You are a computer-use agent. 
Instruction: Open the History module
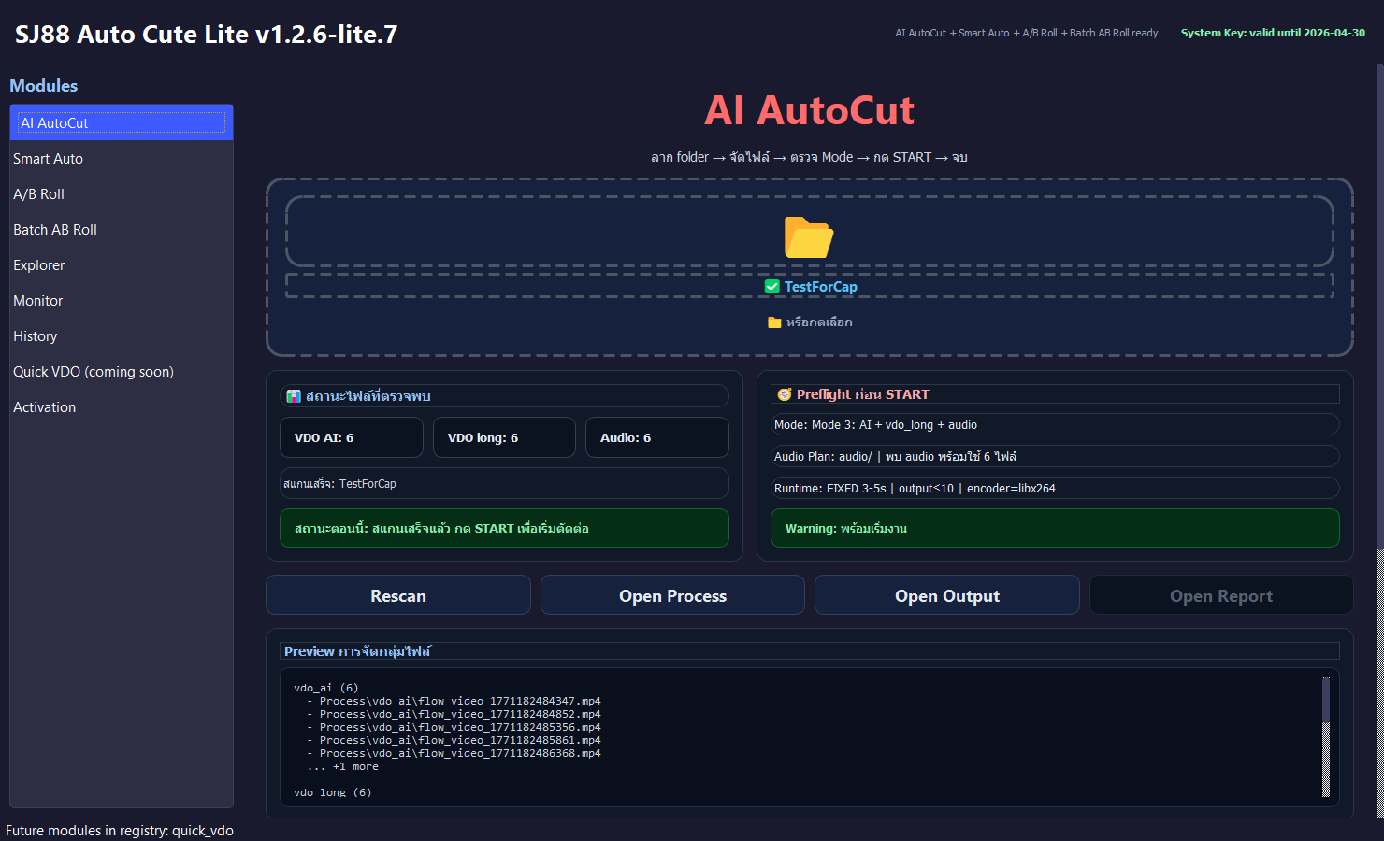coord(35,335)
